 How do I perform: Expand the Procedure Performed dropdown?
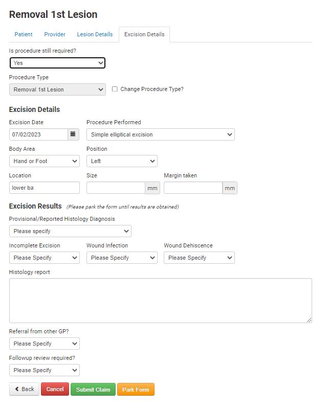coord(161,134)
